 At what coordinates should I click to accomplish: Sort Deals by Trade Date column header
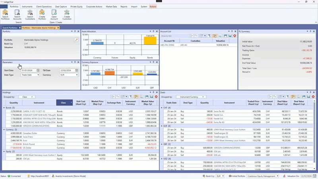[x=171, y=103]
